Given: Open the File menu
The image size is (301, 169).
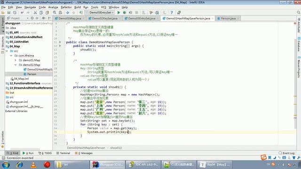Looking at the screenshot, I should point(3,8).
